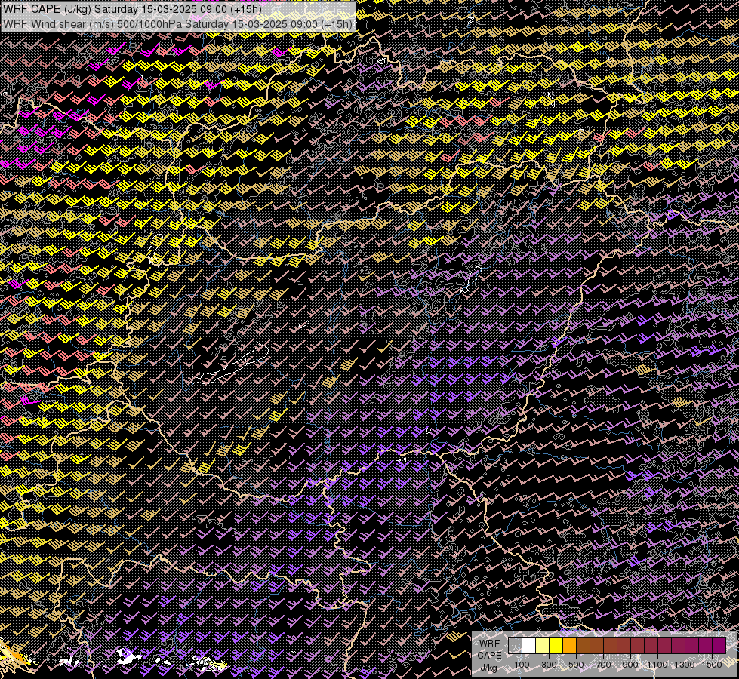Click the '500' legend tick label
739x679 pixels.
pyautogui.click(x=576, y=665)
